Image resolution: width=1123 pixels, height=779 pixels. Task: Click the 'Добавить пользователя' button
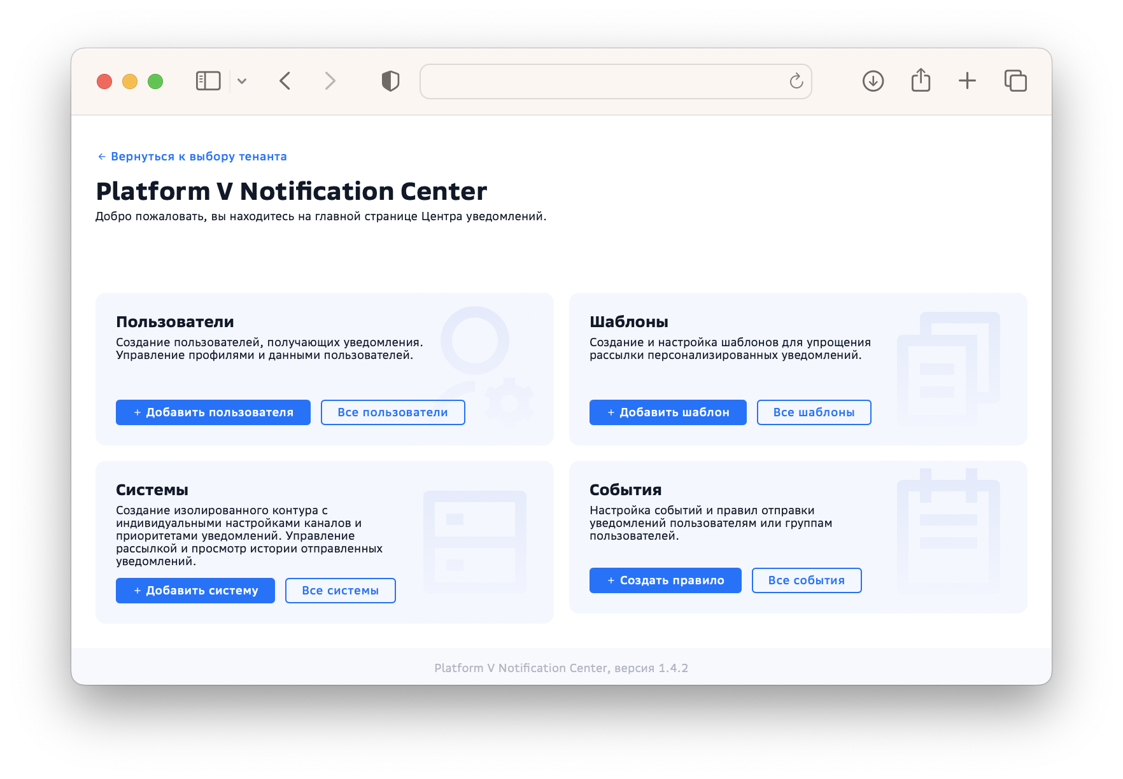tap(213, 412)
